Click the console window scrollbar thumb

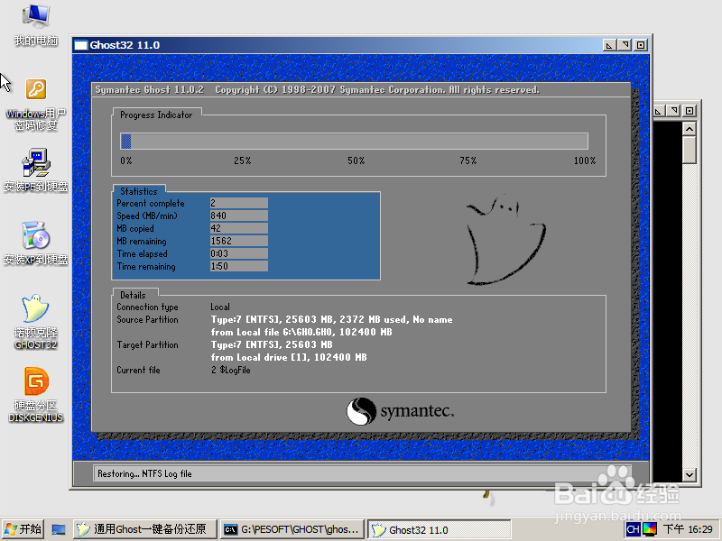coord(690,150)
